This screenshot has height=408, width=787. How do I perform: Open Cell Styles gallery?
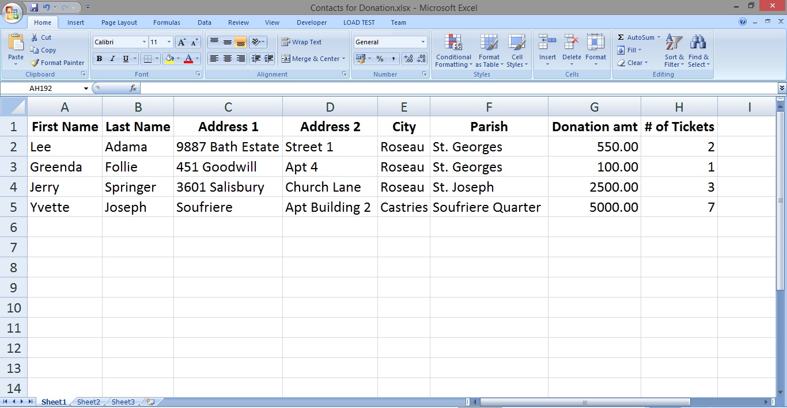pos(517,51)
